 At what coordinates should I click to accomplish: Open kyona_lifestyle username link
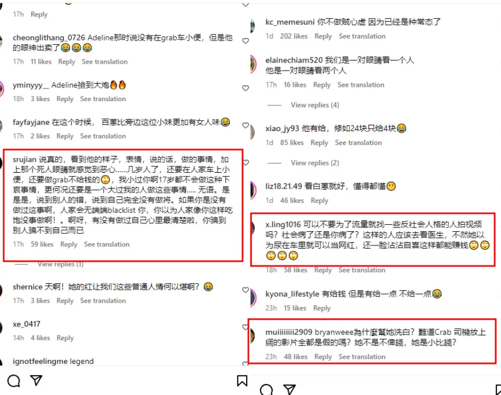point(292,294)
